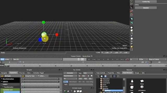Open the BaseAnimation layer dropdown
The height and width of the screenshot is (93, 167).
pos(70,76)
